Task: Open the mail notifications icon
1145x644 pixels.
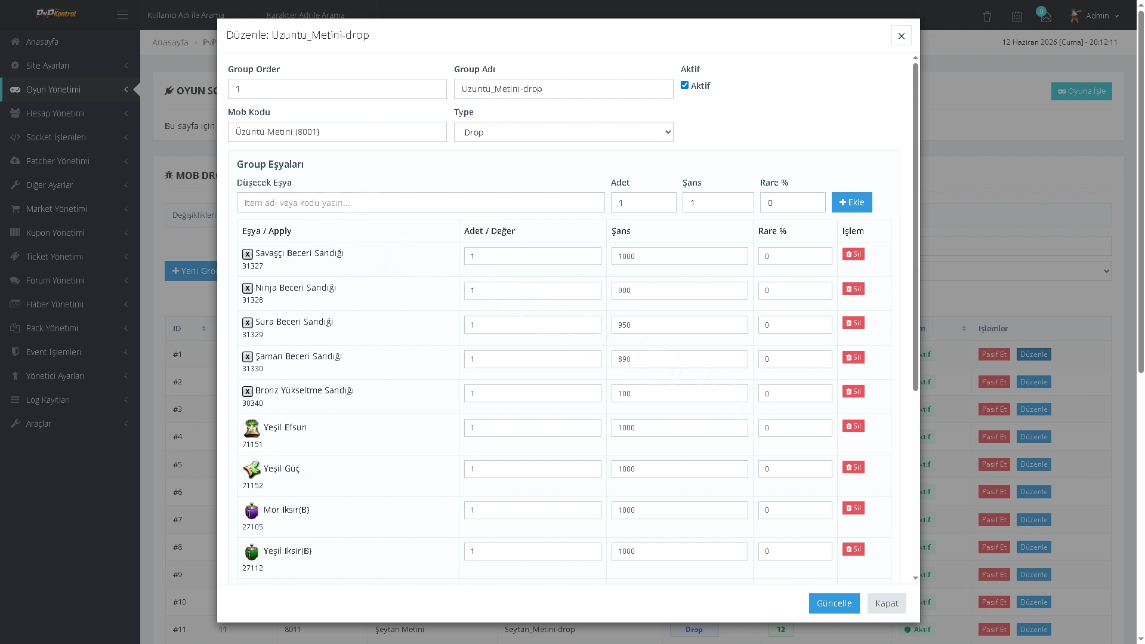Action: [1045, 16]
